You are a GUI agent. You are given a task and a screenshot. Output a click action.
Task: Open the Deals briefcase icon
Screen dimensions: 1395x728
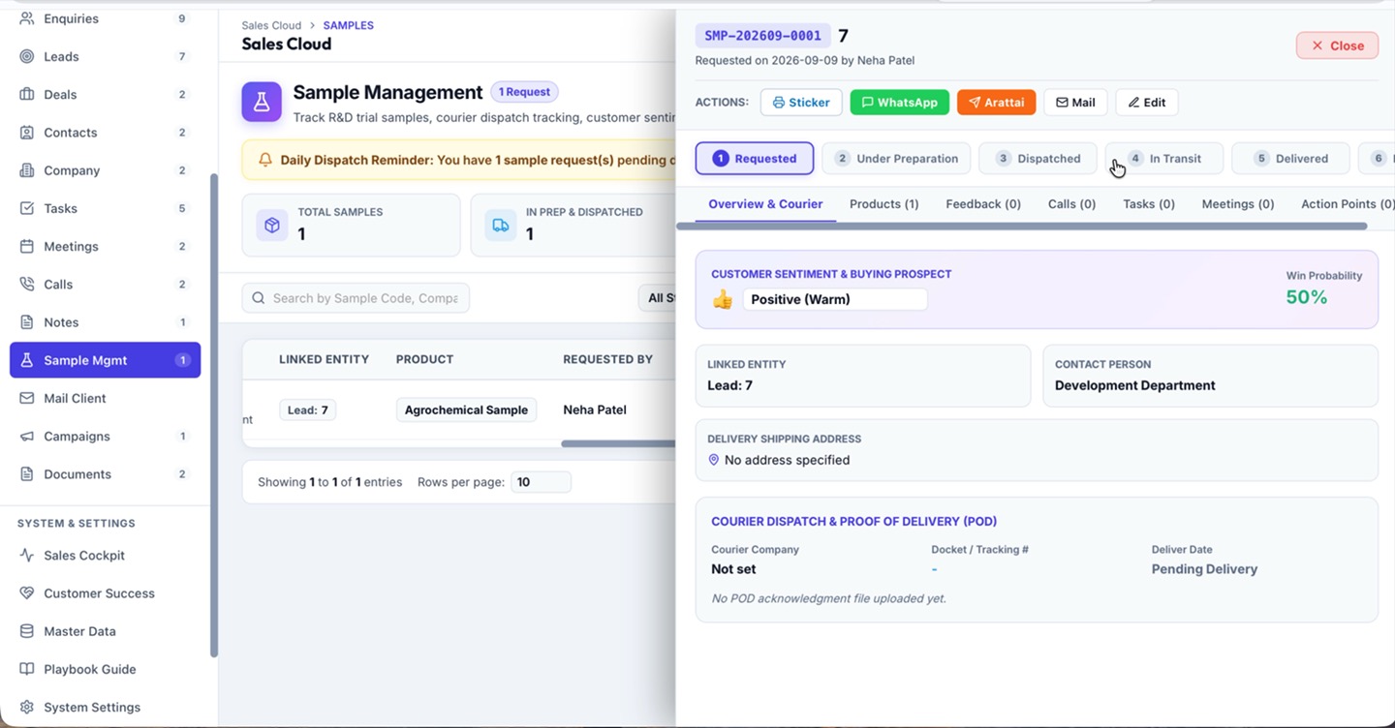point(27,94)
